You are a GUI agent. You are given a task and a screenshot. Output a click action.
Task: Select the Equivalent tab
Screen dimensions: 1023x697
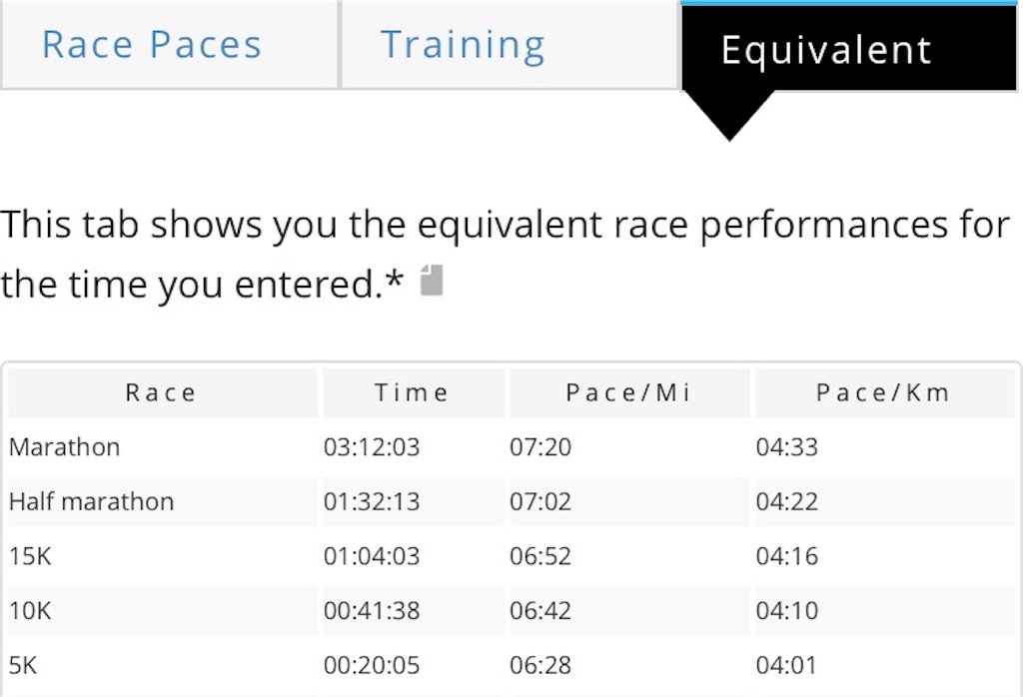[849, 46]
